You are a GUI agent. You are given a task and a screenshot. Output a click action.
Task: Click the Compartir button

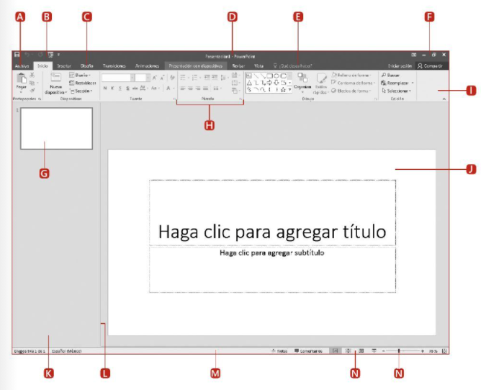point(431,65)
